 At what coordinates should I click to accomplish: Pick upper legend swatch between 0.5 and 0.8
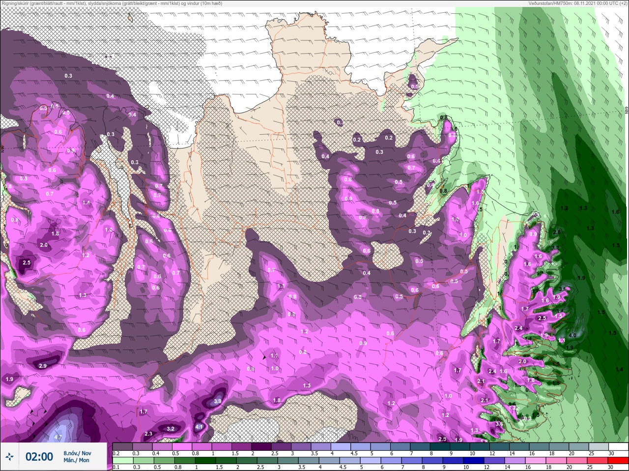pos(182,446)
